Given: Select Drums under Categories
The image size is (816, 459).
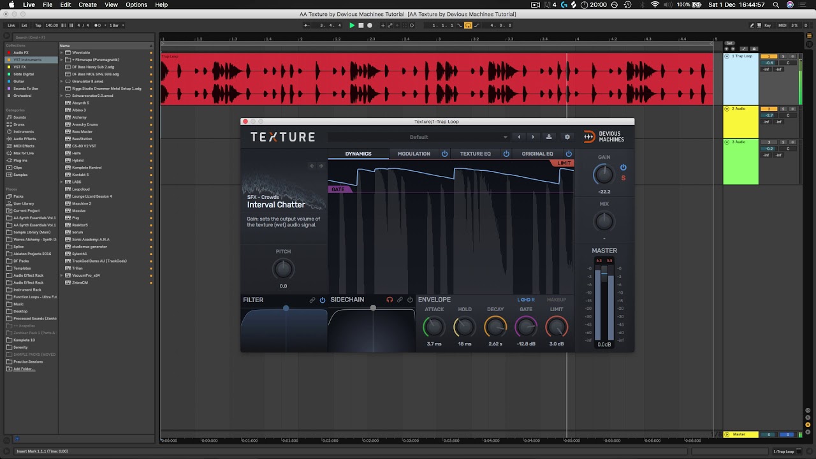Looking at the screenshot, I should [x=19, y=124].
